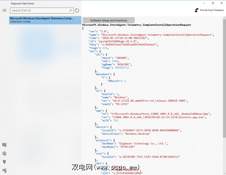Viewport: 226px width, 175px height.
Task: Click the refresh events icon
Action: coord(77,10)
